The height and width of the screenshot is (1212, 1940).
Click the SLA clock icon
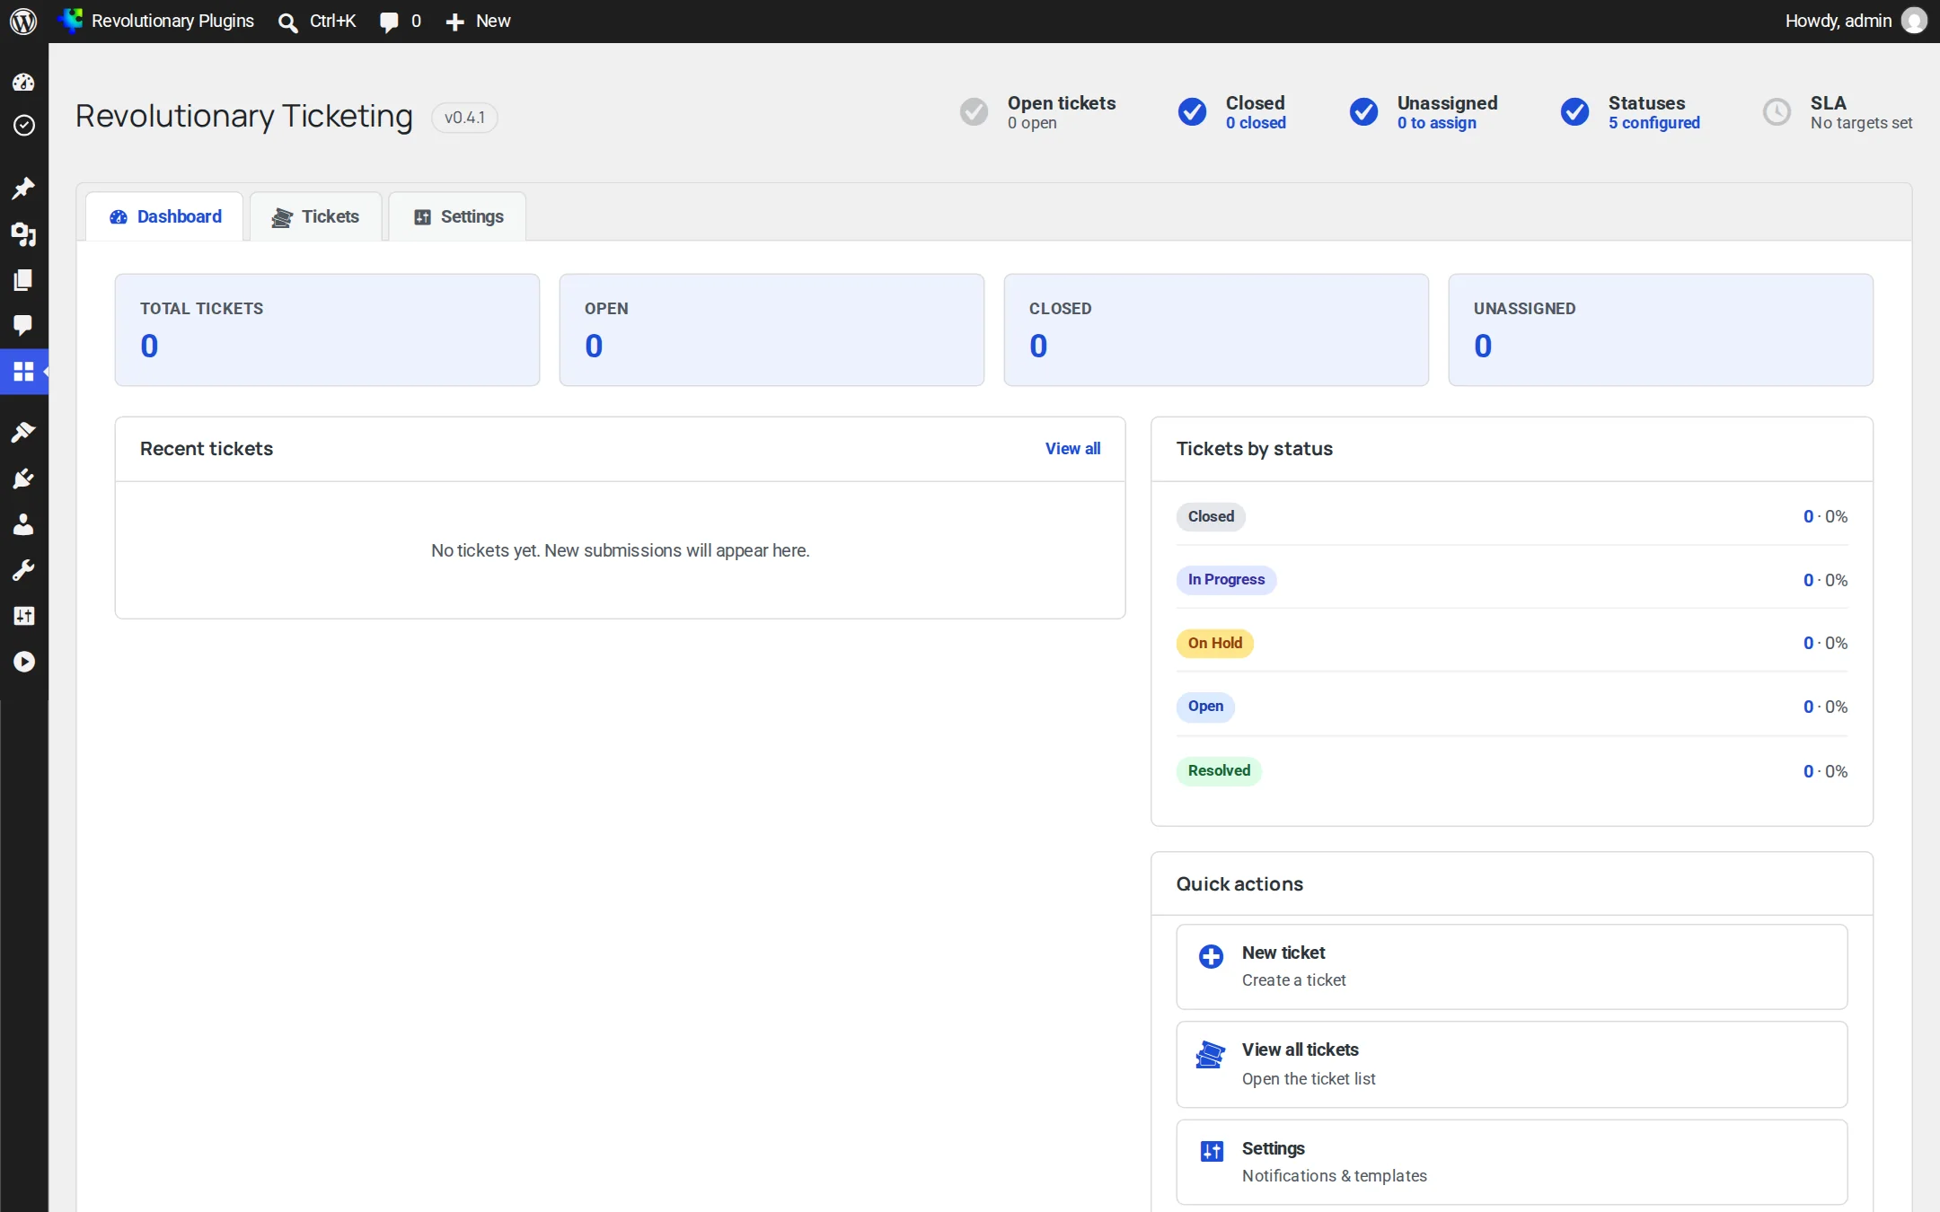pos(1777,112)
